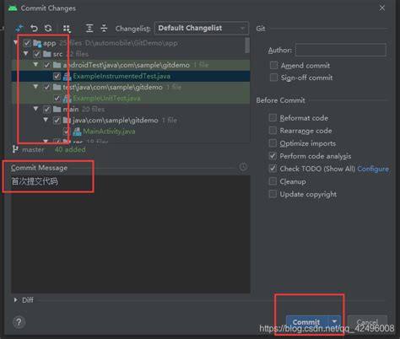Uncheck the ExampleInstrumentedTest.java checkbox
The width and height of the screenshot is (400, 339).
(x=57, y=76)
